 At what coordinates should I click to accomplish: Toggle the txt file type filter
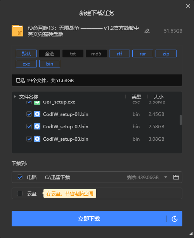(73, 53)
